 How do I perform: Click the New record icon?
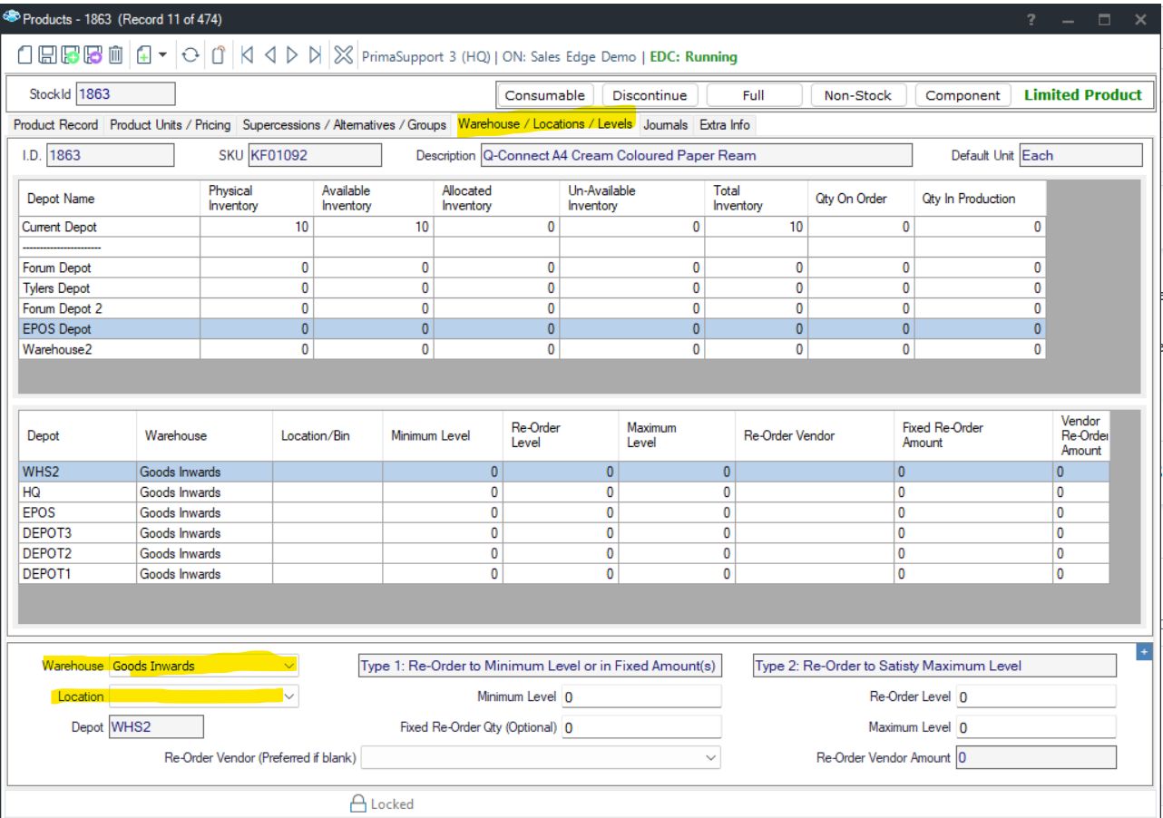pyautogui.click(x=25, y=56)
